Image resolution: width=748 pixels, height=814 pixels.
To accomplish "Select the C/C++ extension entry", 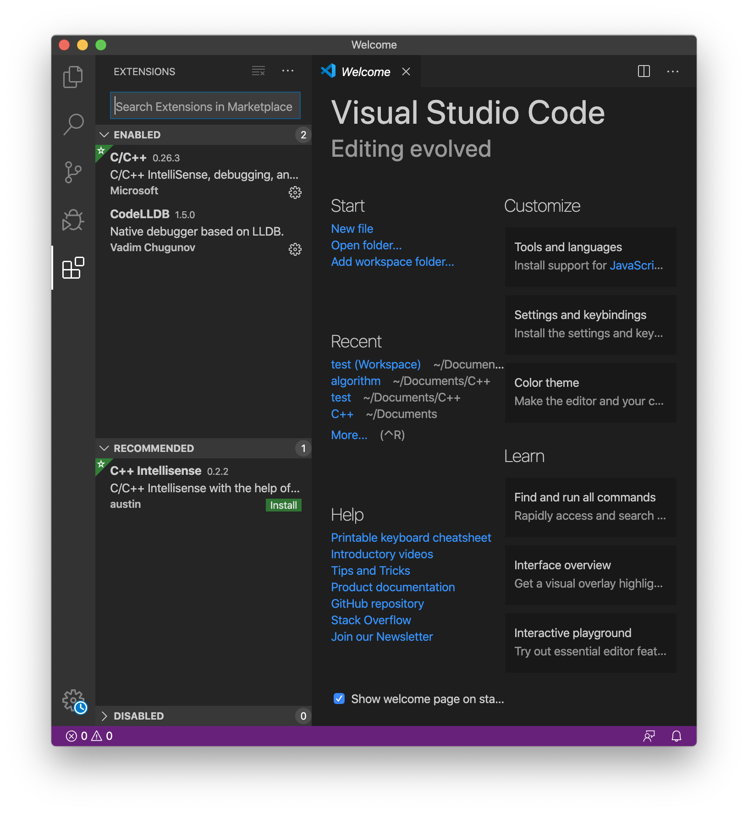I will pos(203,173).
